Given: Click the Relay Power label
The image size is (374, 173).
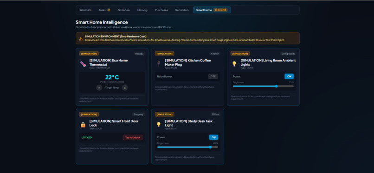Looking at the screenshot, I should coord(165,76).
